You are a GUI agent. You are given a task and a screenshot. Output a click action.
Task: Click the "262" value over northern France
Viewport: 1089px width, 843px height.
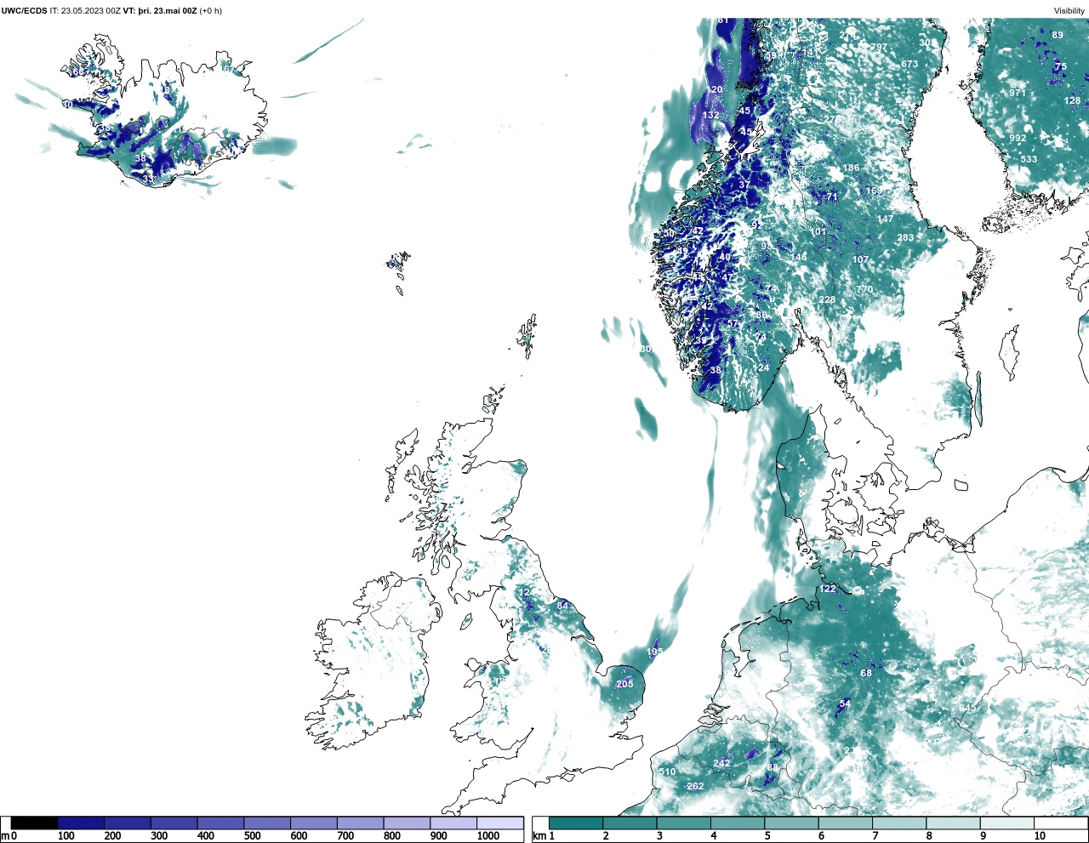click(x=695, y=787)
